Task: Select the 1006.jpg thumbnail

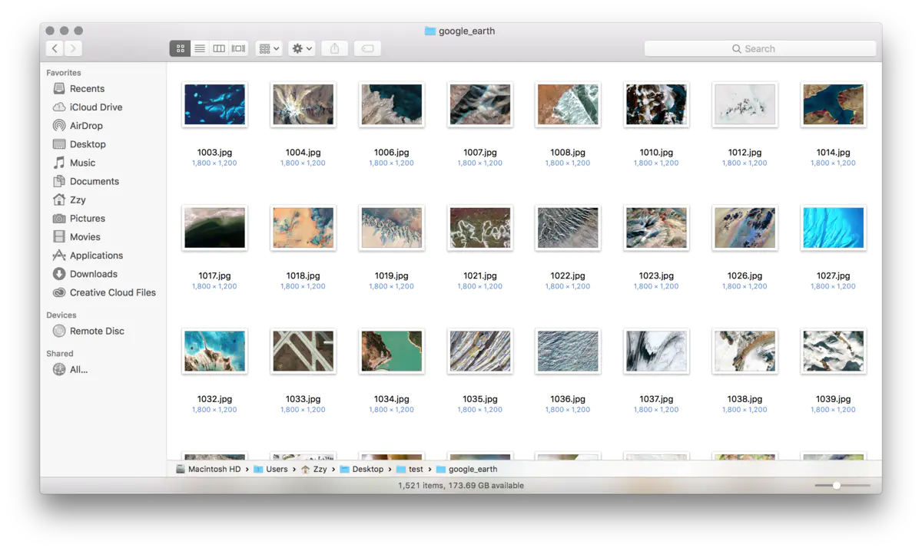Action: pyautogui.click(x=391, y=104)
